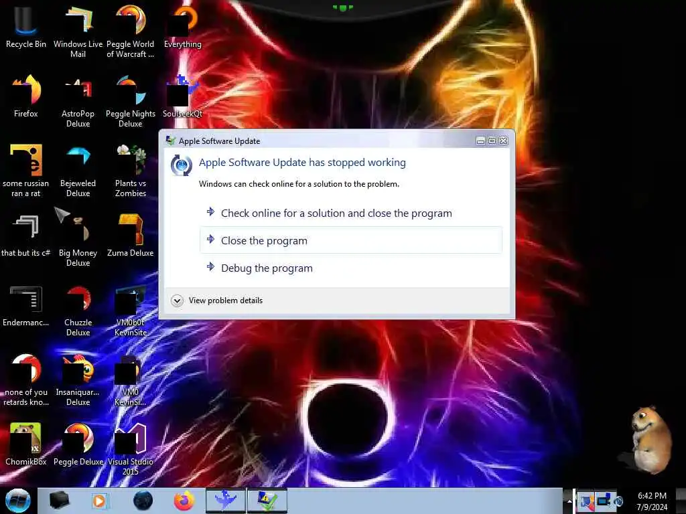Viewport: 686px width, 514px height.
Task: Select the Plants vs Zombies icon
Action: point(131,171)
